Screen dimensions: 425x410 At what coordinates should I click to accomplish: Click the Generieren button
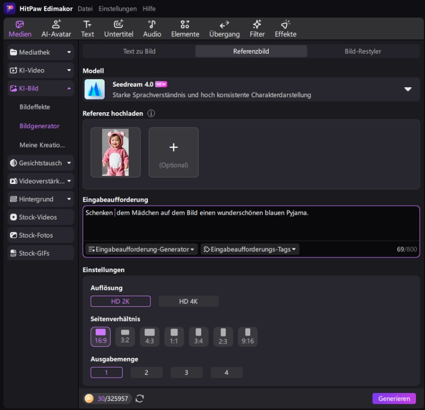pyautogui.click(x=394, y=398)
